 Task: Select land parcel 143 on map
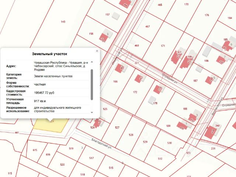coord(63,22)
